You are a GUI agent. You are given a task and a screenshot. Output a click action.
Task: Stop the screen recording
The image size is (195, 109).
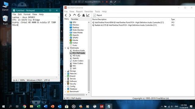click(x=107, y=2)
